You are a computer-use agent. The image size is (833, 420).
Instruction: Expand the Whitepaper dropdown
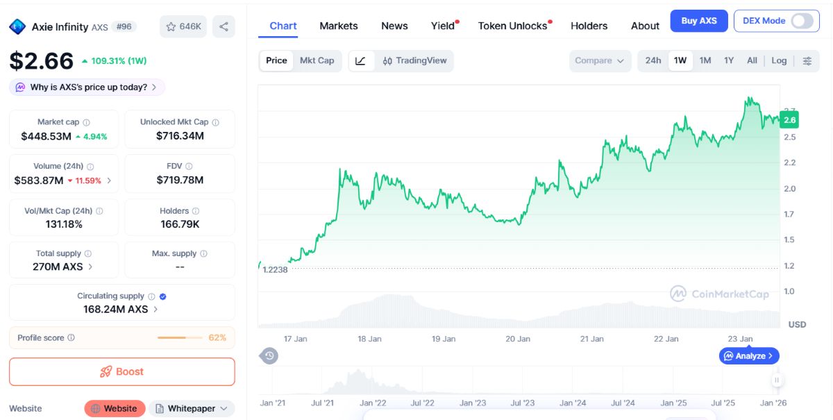coord(224,409)
